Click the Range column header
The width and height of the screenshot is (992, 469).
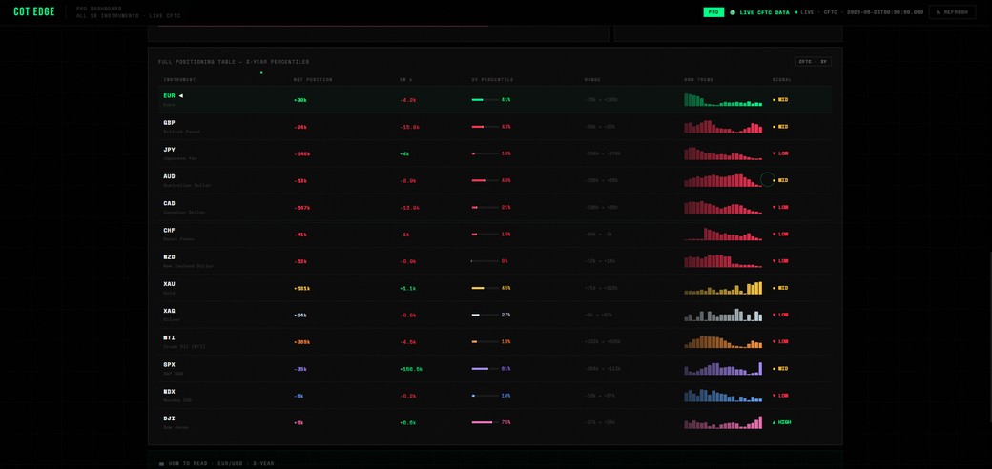(592, 80)
